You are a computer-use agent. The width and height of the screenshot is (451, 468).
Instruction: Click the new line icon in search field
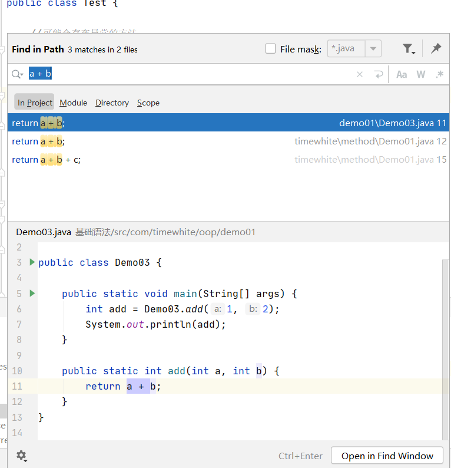[x=378, y=74]
